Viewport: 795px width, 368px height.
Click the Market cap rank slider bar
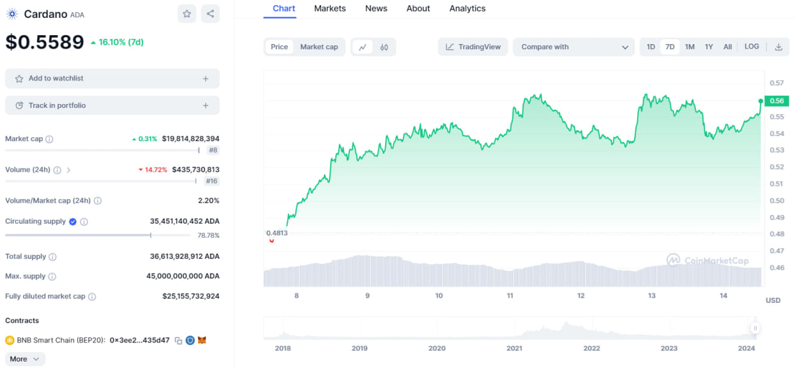pos(102,150)
